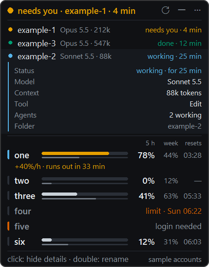The height and width of the screenshot is (267, 209).
Task: Click the reset time 05:33
Action: point(192,196)
